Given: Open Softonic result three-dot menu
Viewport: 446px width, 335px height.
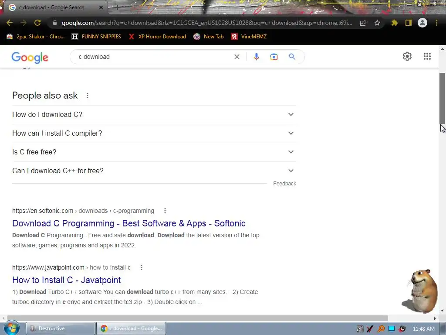Looking at the screenshot, I should [x=165, y=211].
